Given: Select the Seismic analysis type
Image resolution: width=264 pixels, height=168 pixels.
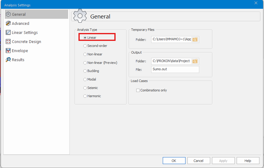Looking at the screenshot, I should [x=91, y=88].
